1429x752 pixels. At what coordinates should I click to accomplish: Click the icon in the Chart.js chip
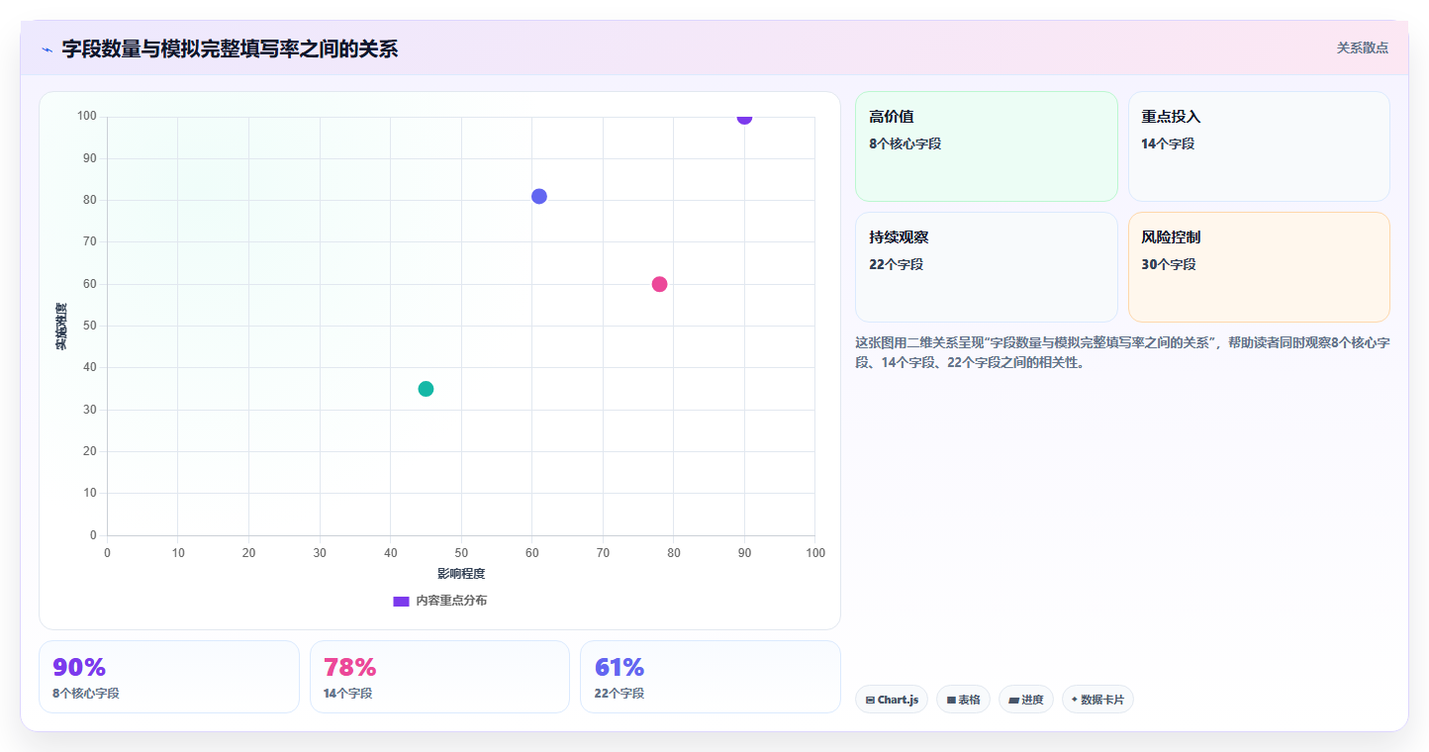coord(870,700)
